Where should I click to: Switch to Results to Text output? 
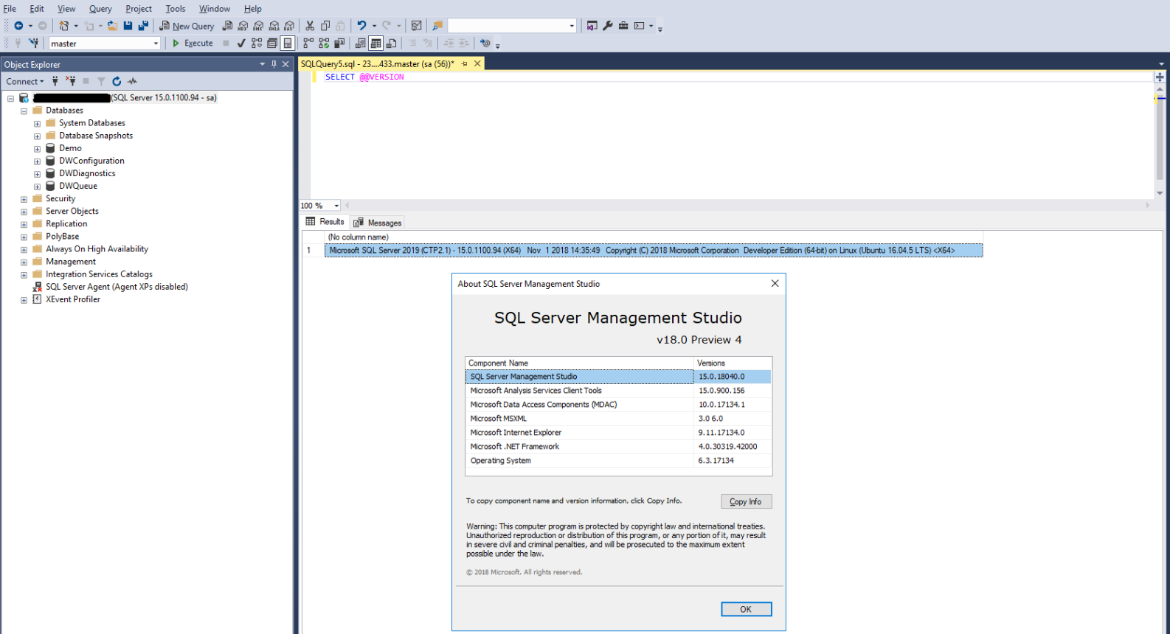360,43
